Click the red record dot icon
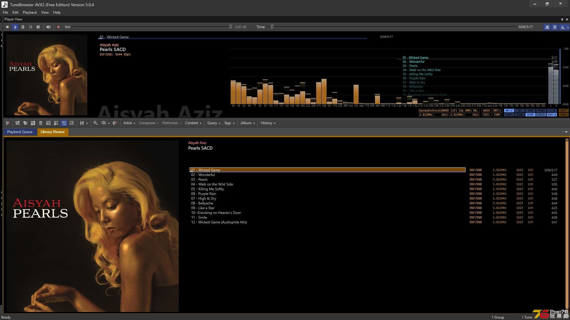 click(x=58, y=27)
